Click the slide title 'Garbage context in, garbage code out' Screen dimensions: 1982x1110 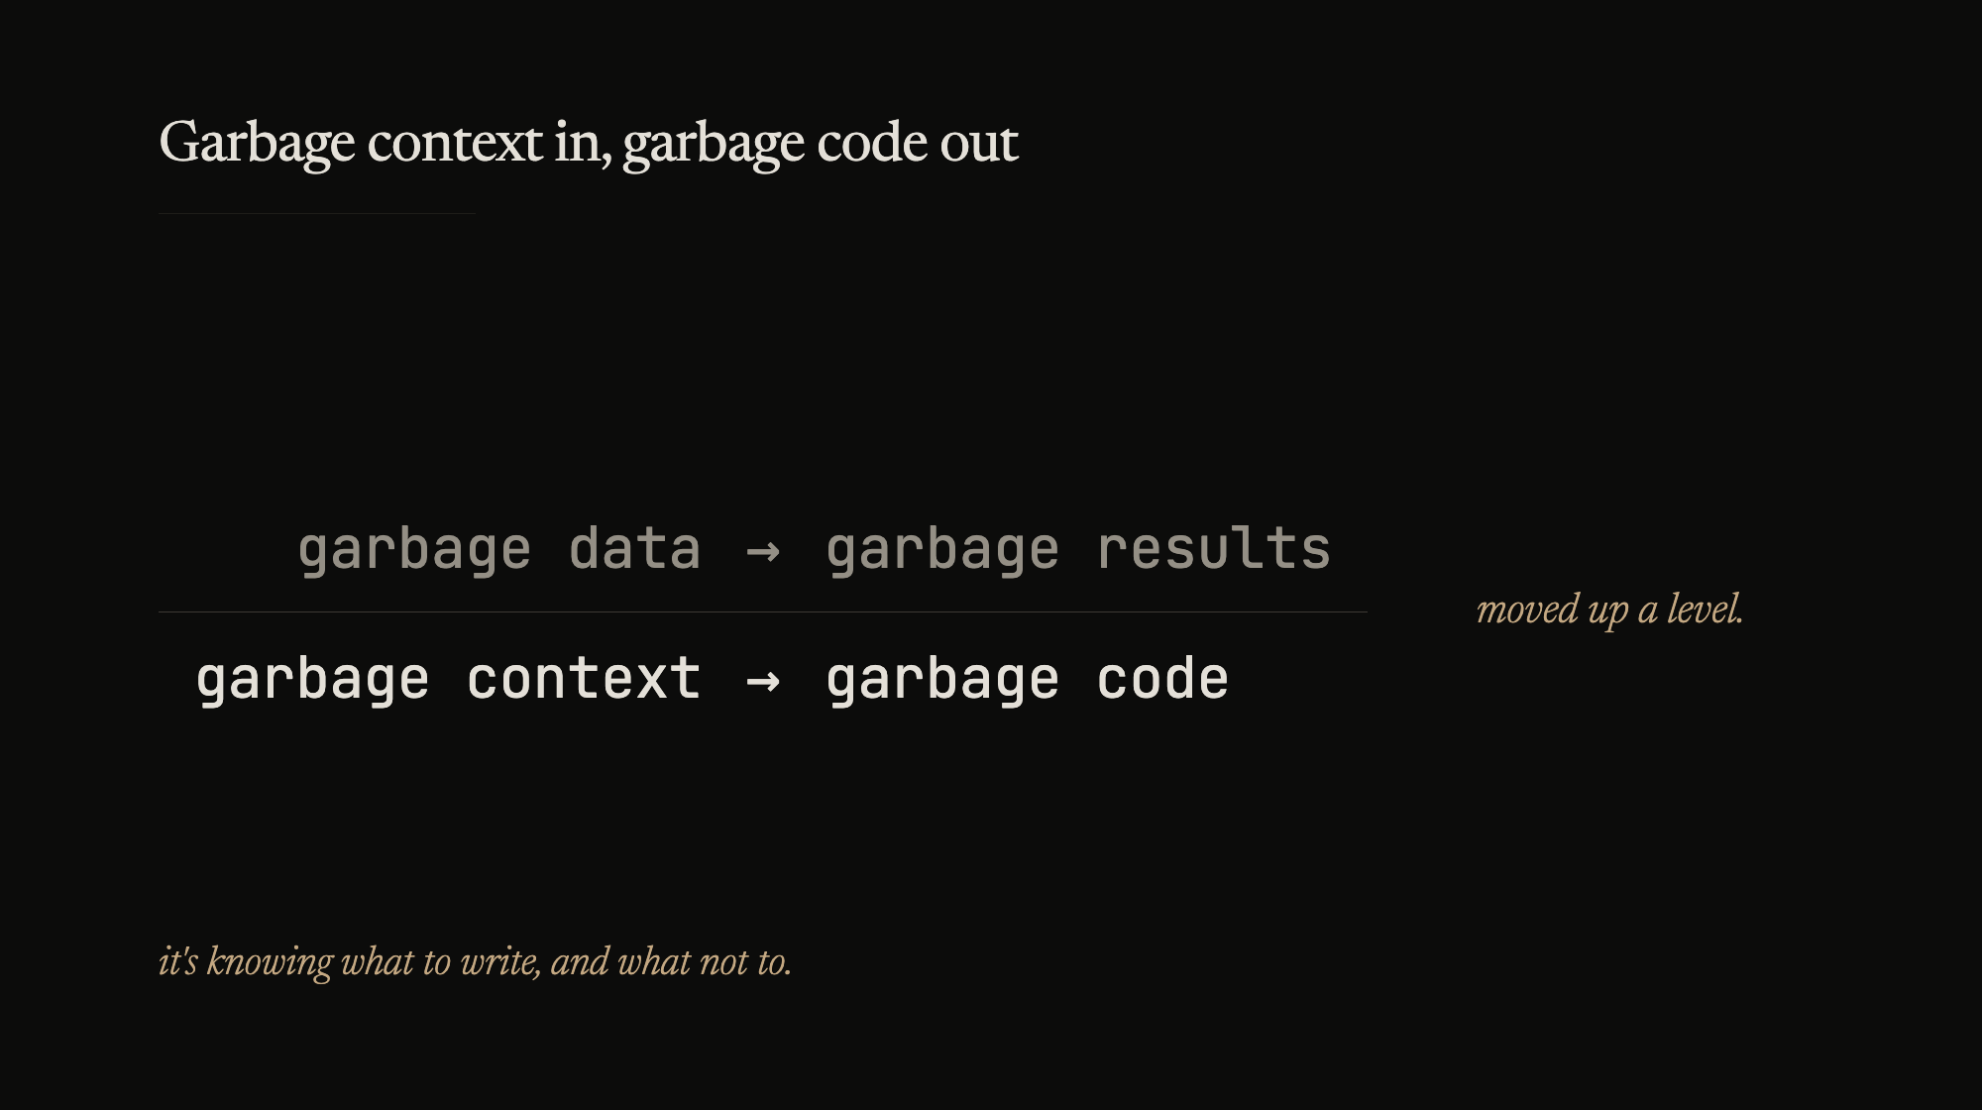(x=588, y=143)
